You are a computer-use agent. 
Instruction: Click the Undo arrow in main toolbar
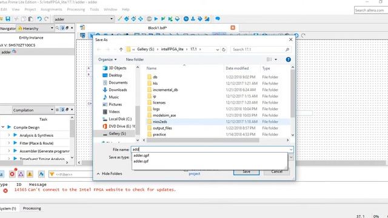[39, 19]
